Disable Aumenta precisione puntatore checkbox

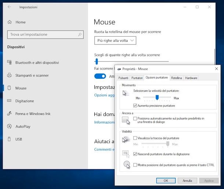click(x=136, y=106)
